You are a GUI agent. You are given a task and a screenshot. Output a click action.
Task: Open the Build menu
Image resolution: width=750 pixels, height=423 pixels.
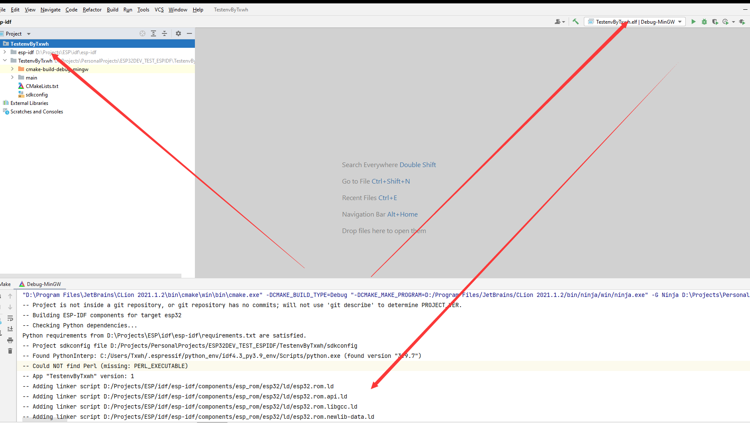(x=112, y=9)
